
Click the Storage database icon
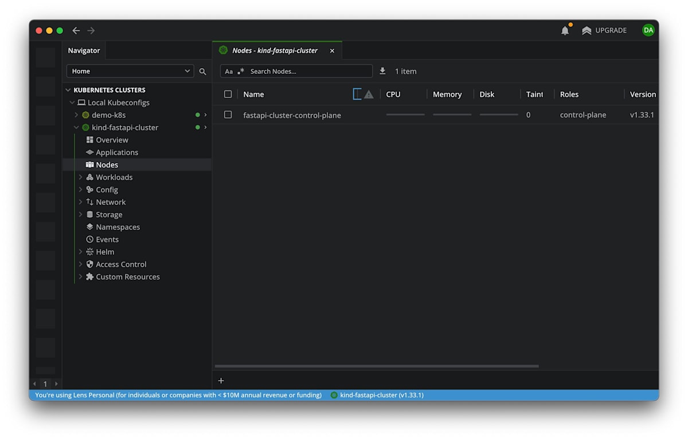point(89,215)
